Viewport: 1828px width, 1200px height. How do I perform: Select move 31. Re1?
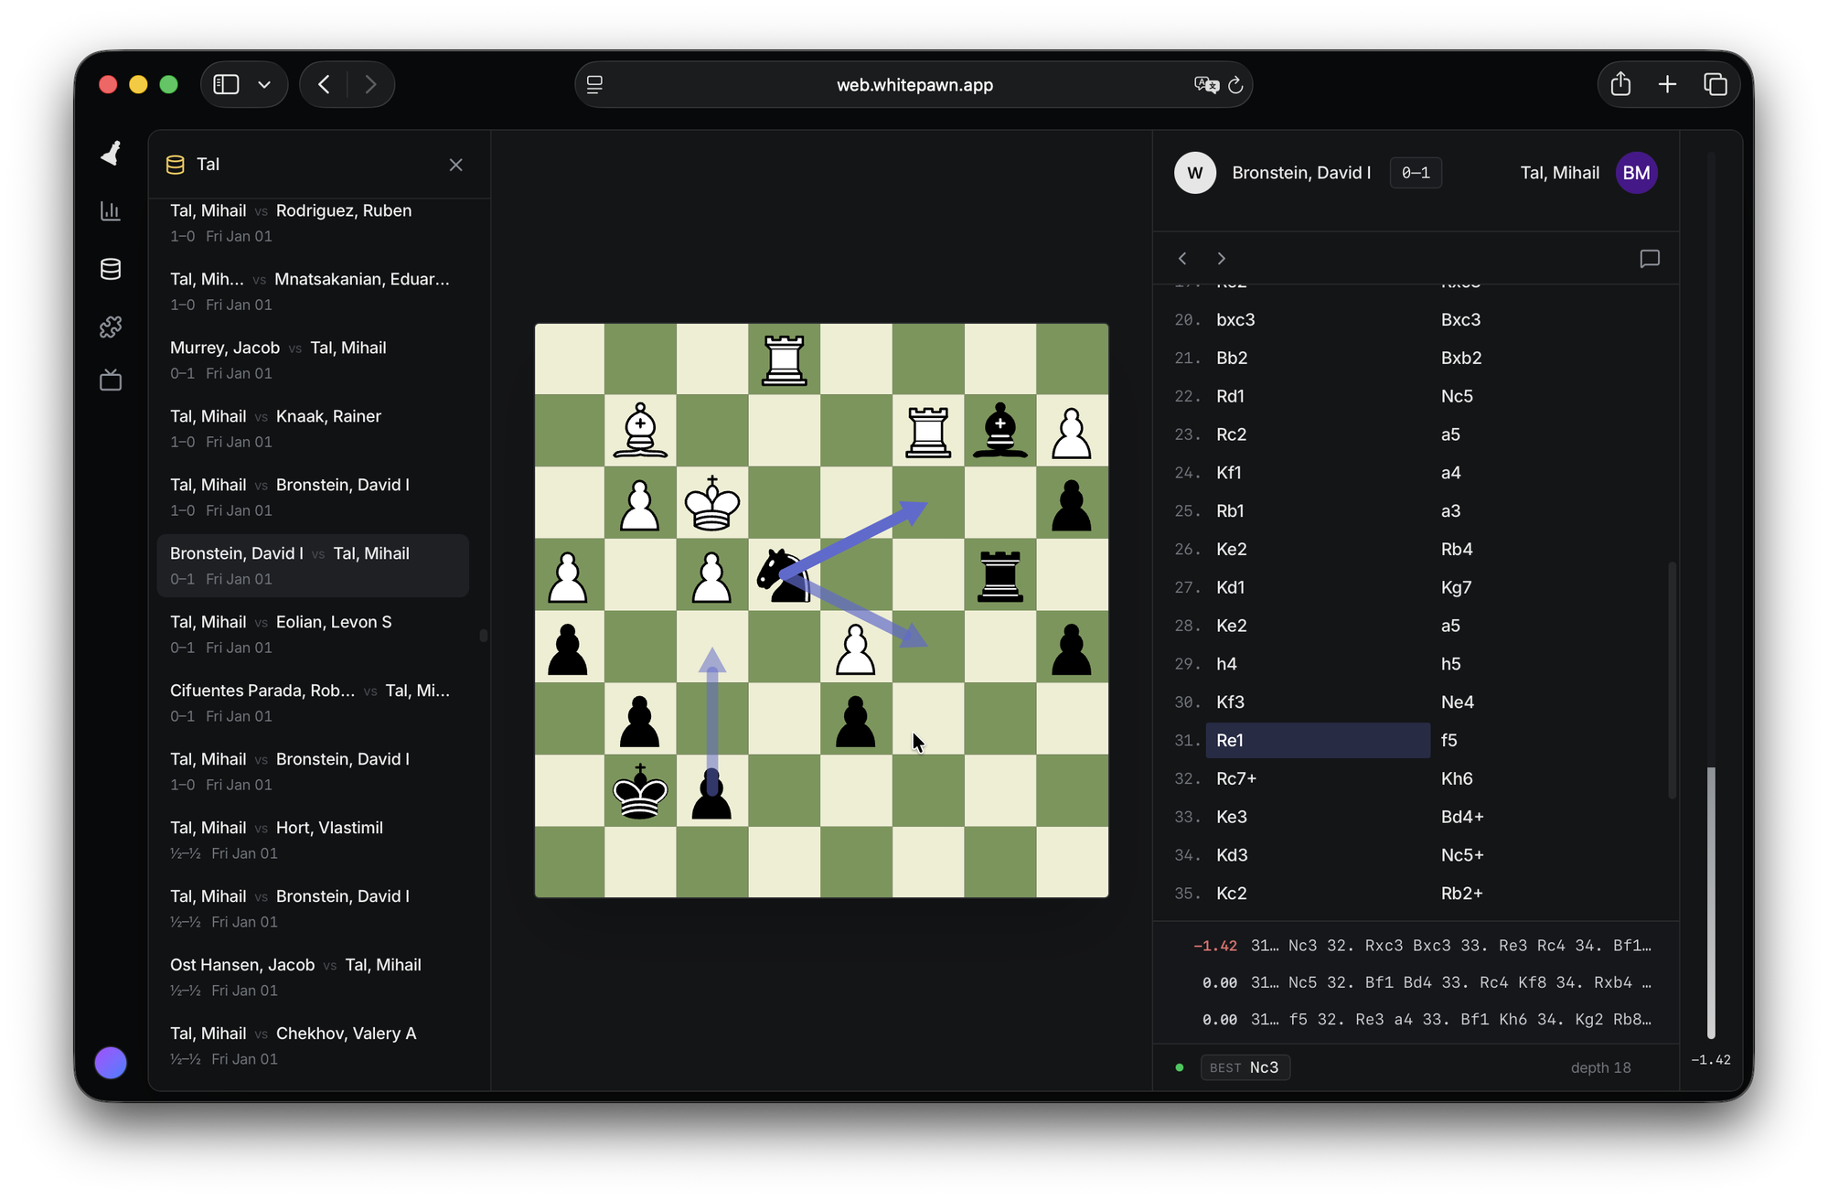(x=1318, y=740)
